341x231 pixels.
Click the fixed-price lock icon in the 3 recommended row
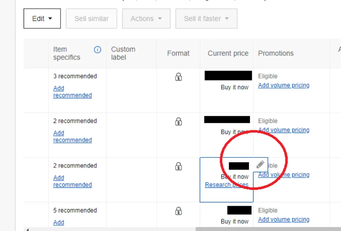pyautogui.click(x=178, y=77)
